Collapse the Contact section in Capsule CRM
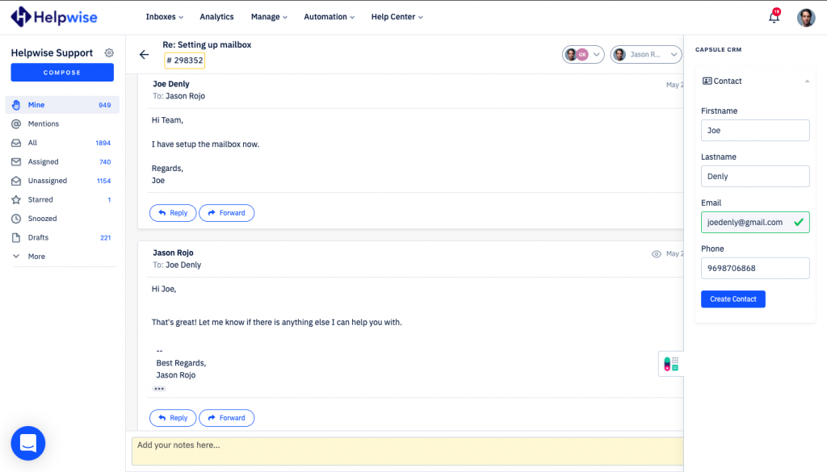 (x=806, y=81)
